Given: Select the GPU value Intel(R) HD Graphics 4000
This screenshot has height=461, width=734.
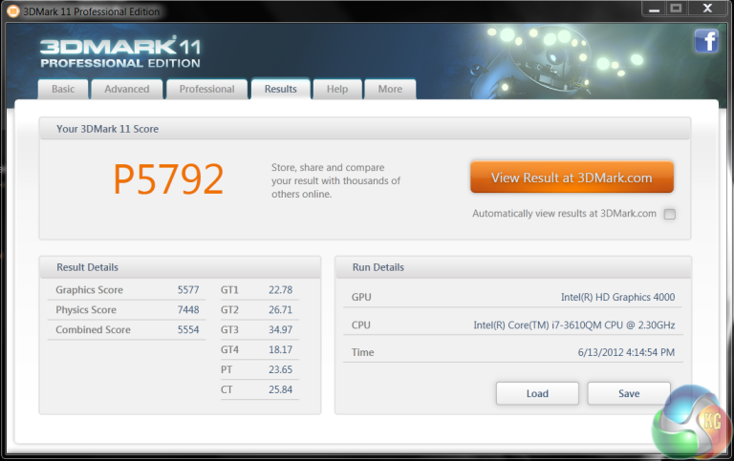Looking at the screenshot, I should [x=618, y=297].
